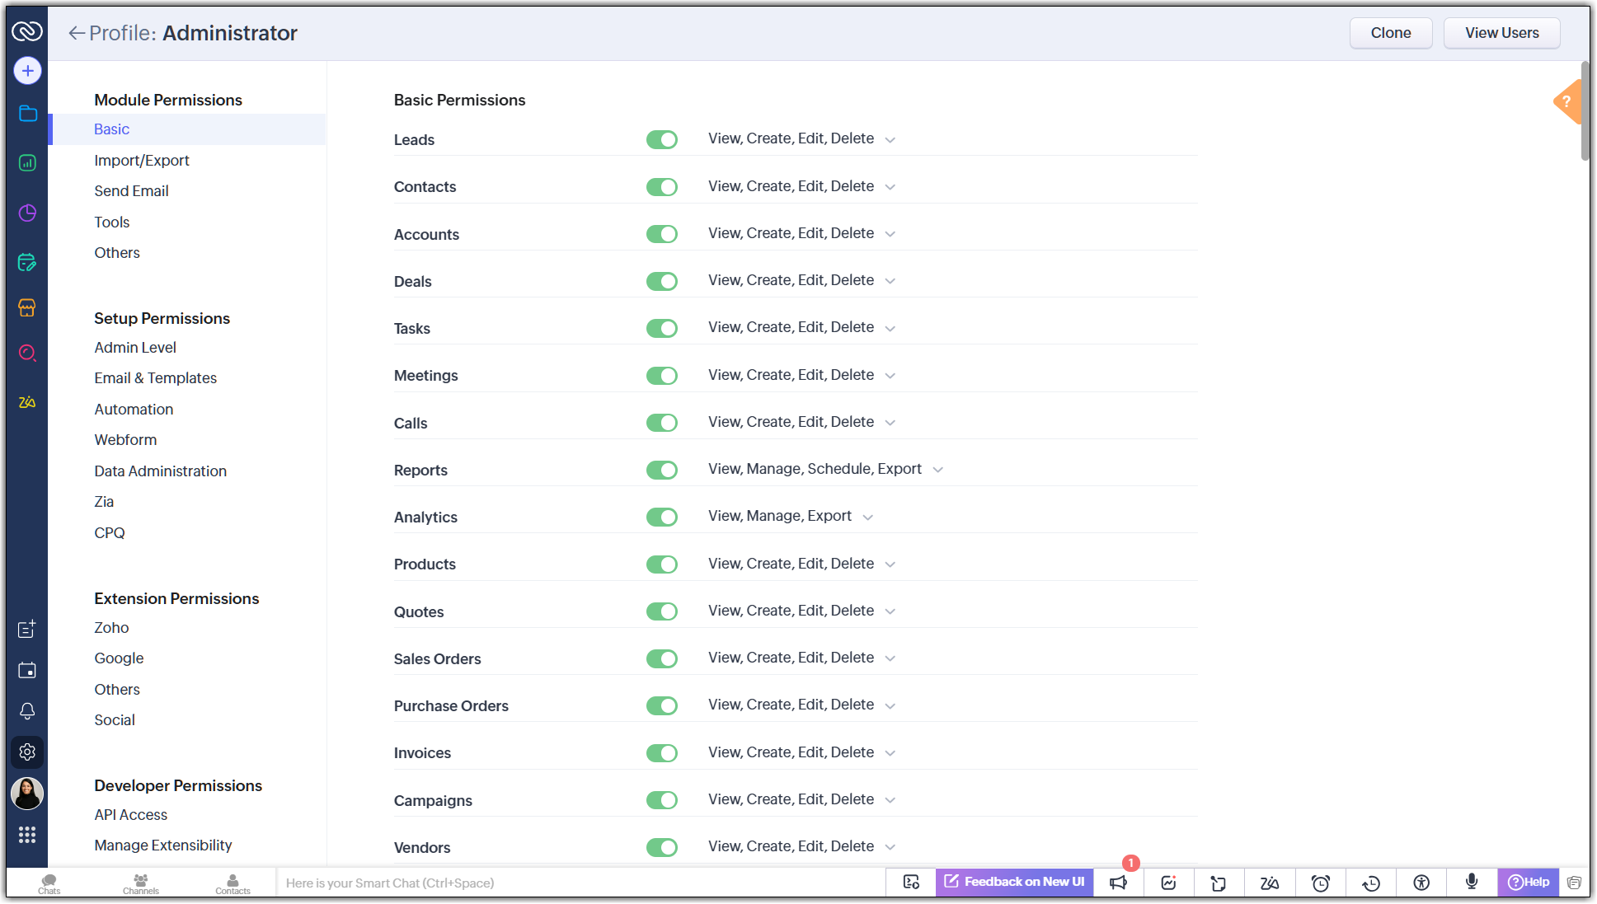Click the View Users button
1597x904 pixels.
(x=1501, y=33)
